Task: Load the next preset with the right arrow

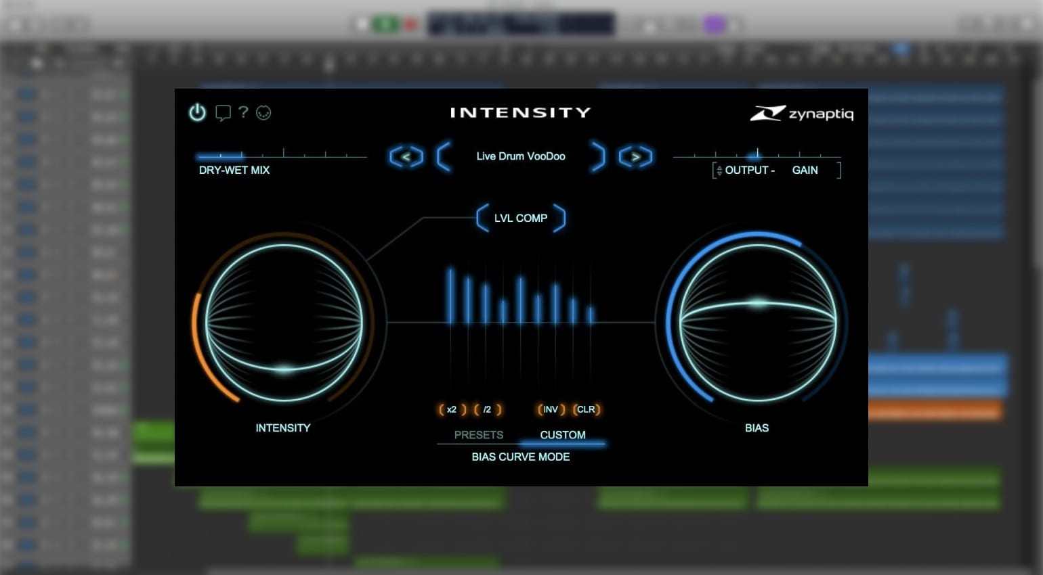Action: (635, 156)
